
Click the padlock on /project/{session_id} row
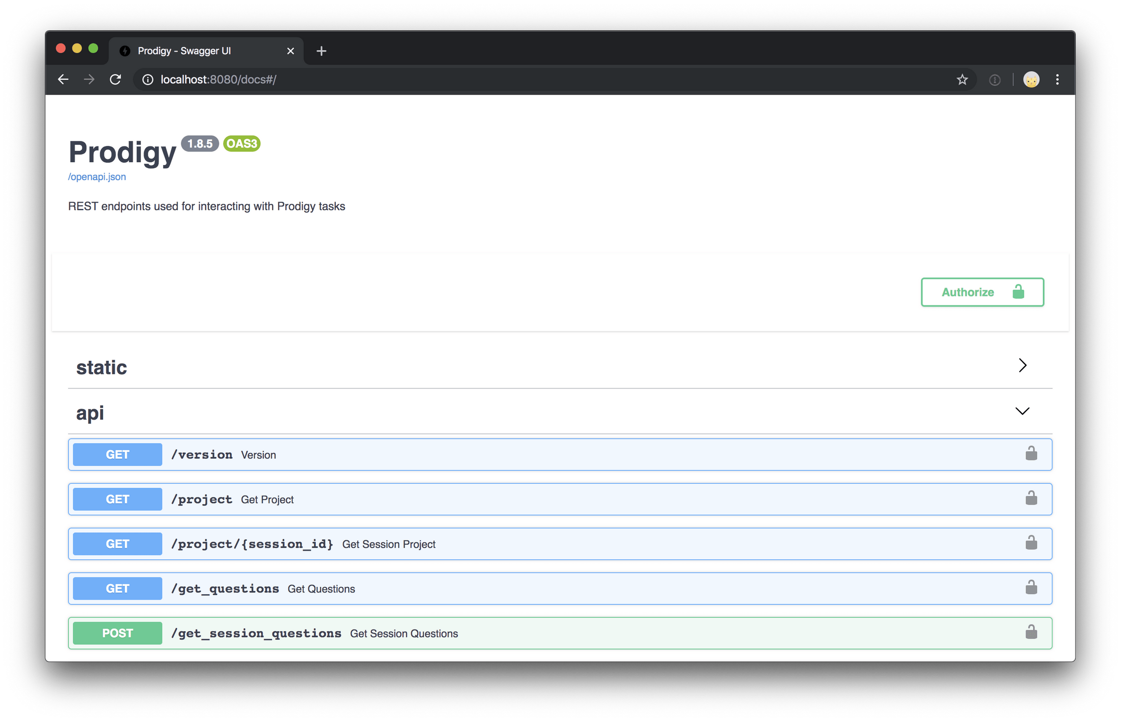pyautogui.click(x=1031, y=543)
